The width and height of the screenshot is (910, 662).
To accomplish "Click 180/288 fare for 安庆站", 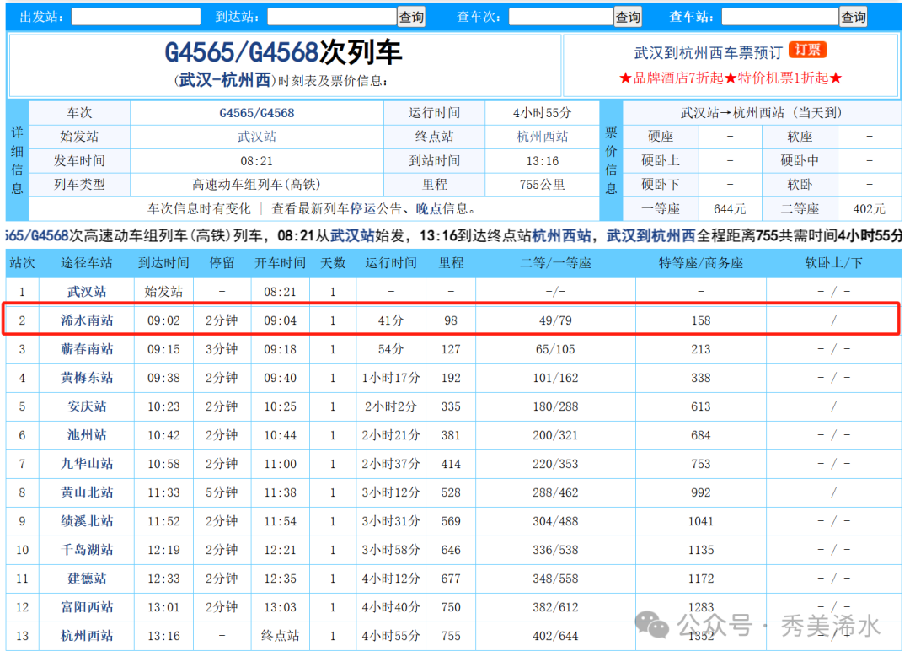I will (x=555, y=406).
